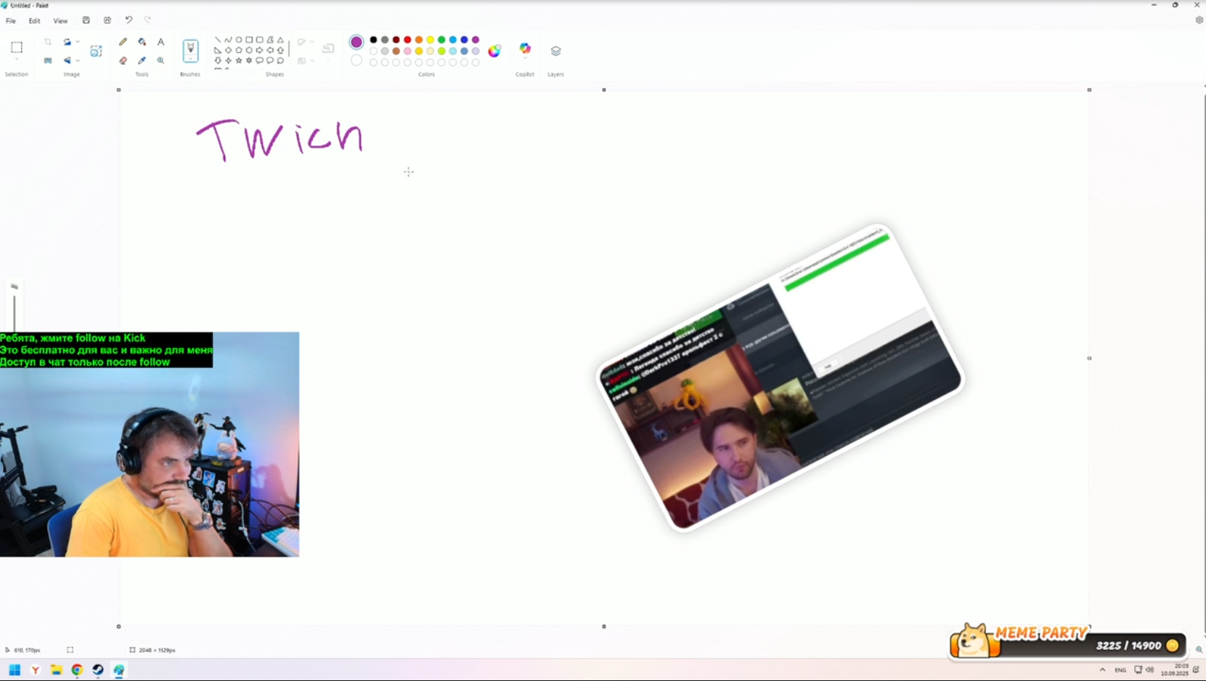Open File Explorer from the taskbar
Screen dimensions: 1206x681
[56, 670]
